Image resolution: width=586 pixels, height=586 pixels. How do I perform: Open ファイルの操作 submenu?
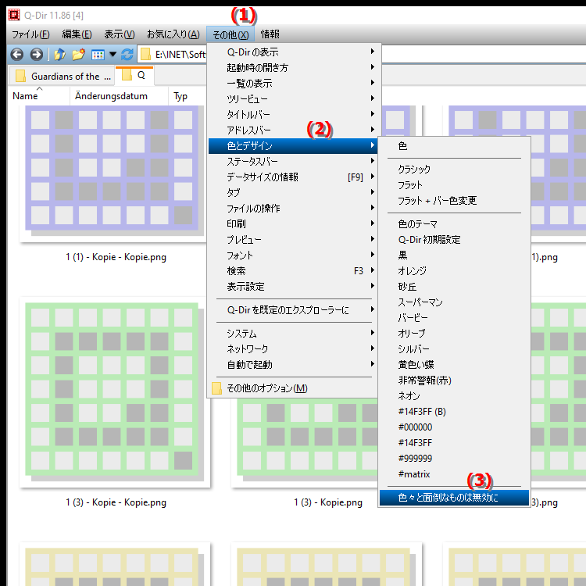click(x=293, y=208)
